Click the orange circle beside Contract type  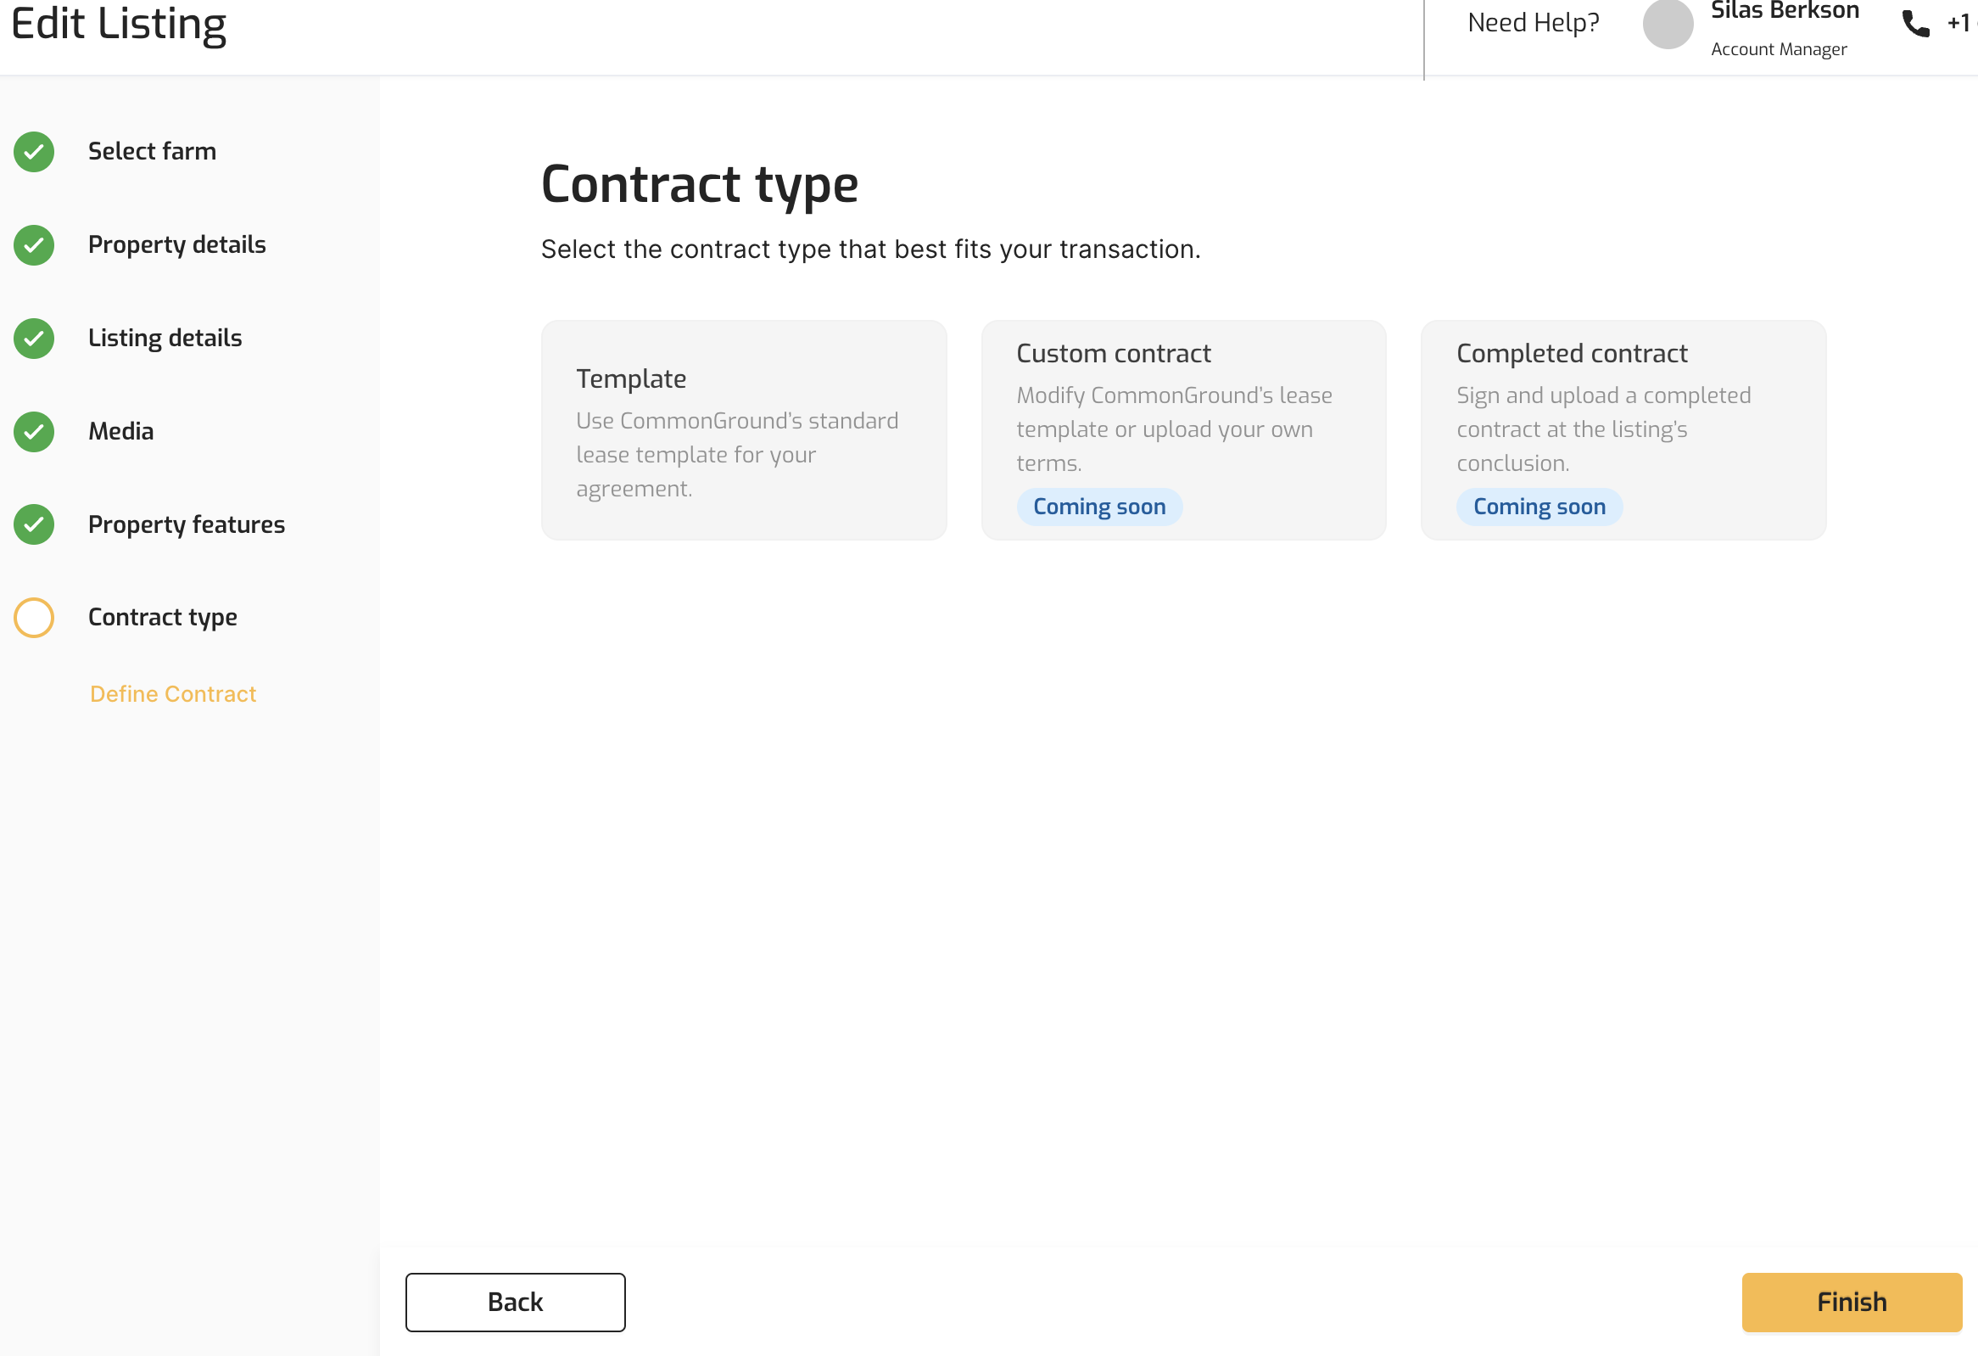[x=34, y=617]
